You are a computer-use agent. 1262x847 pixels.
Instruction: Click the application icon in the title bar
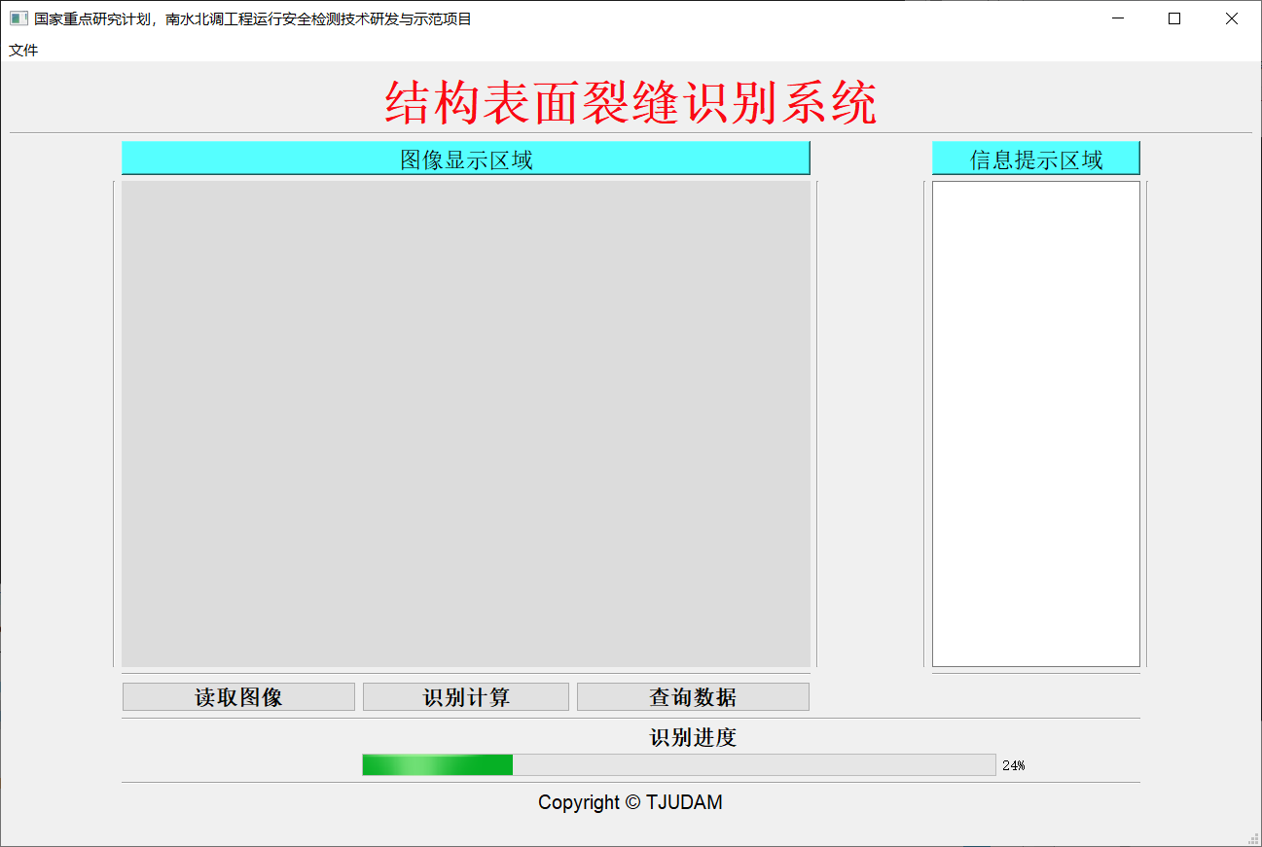tap(17, 18)
